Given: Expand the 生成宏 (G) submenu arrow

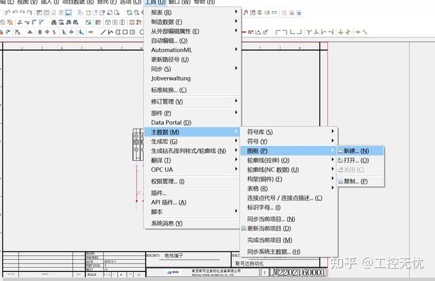Looking at the screenshot, I should [x=236, y=140].
